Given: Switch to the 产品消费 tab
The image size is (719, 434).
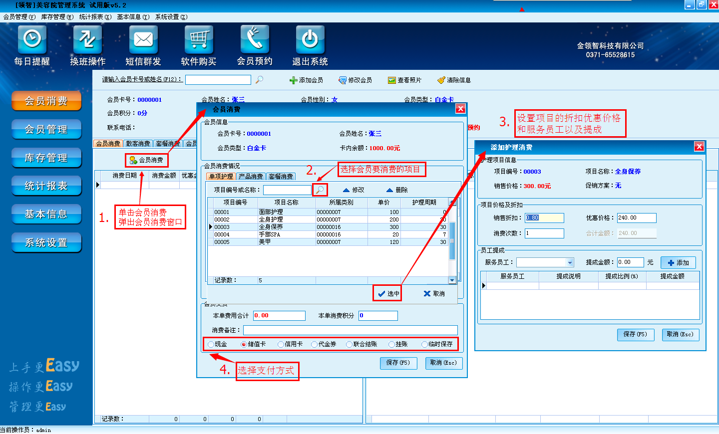Looking at the screenshot, I should (251, 177).
